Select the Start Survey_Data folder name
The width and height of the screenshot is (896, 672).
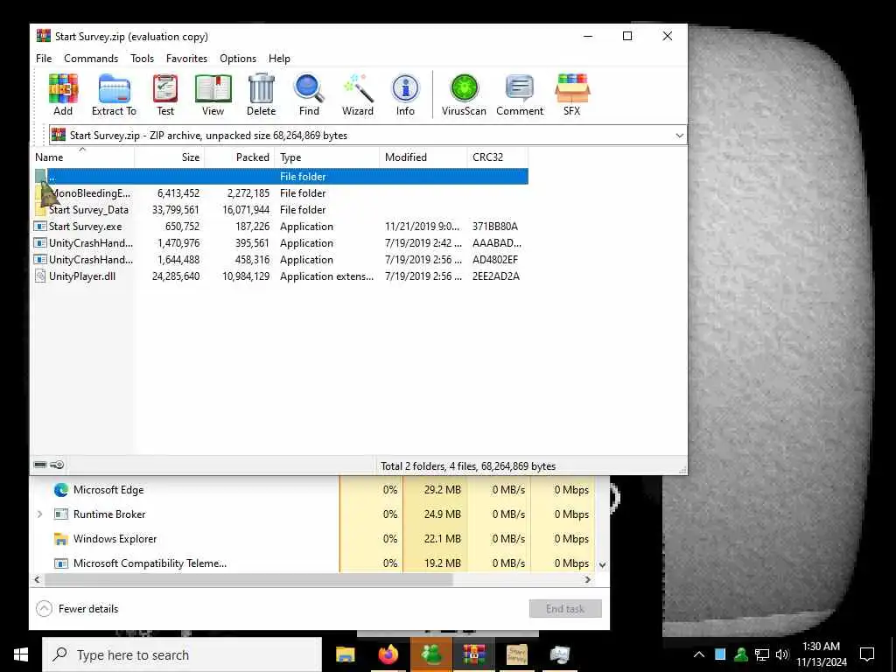tap(88, 210)
